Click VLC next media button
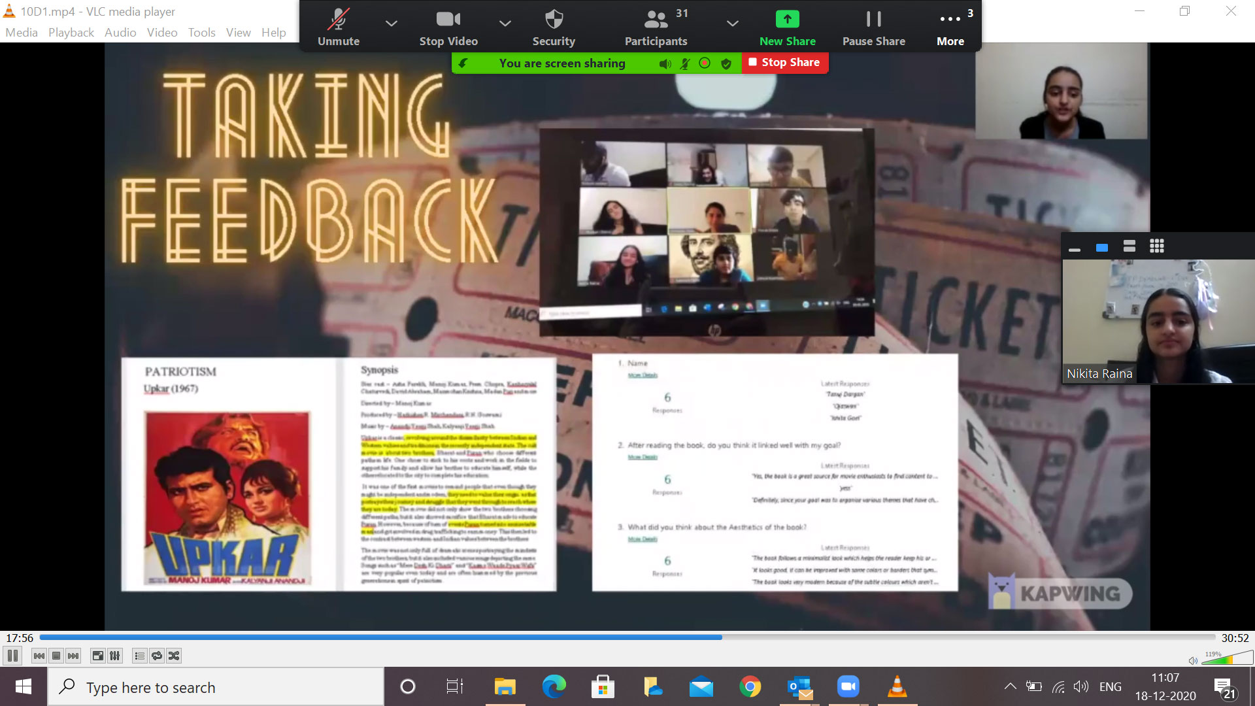Viewport: 1255px width, 706px height. [73, 656]
